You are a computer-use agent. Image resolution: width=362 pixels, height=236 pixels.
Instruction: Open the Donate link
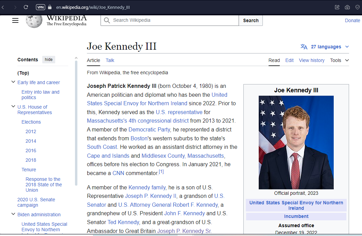[x=352, y=20]
